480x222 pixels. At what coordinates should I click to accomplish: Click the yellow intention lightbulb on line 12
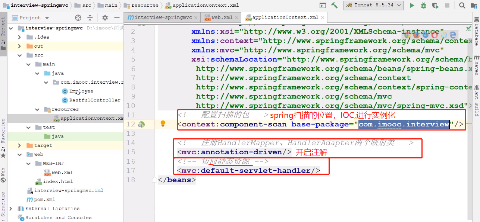[163, 124]
